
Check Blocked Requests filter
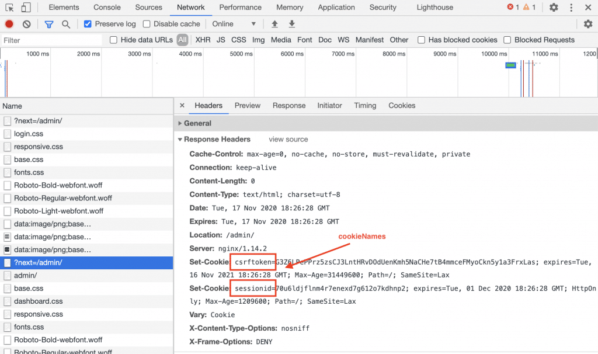pos(507,40)
